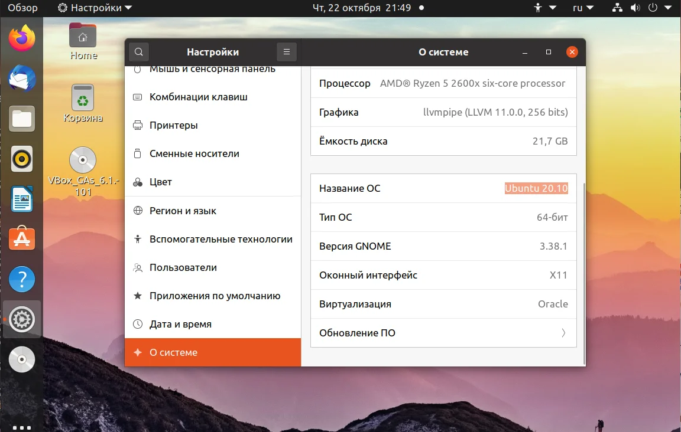The width and height of the screenshot is (681, 432).
Task: Open the VBox_GAs_6.1 disc desktop icon
Action: pyautogui.click(x=83, y=172)
